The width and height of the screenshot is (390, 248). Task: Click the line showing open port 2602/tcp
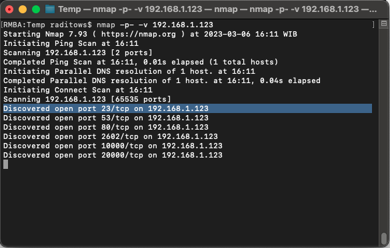[111, 137]
